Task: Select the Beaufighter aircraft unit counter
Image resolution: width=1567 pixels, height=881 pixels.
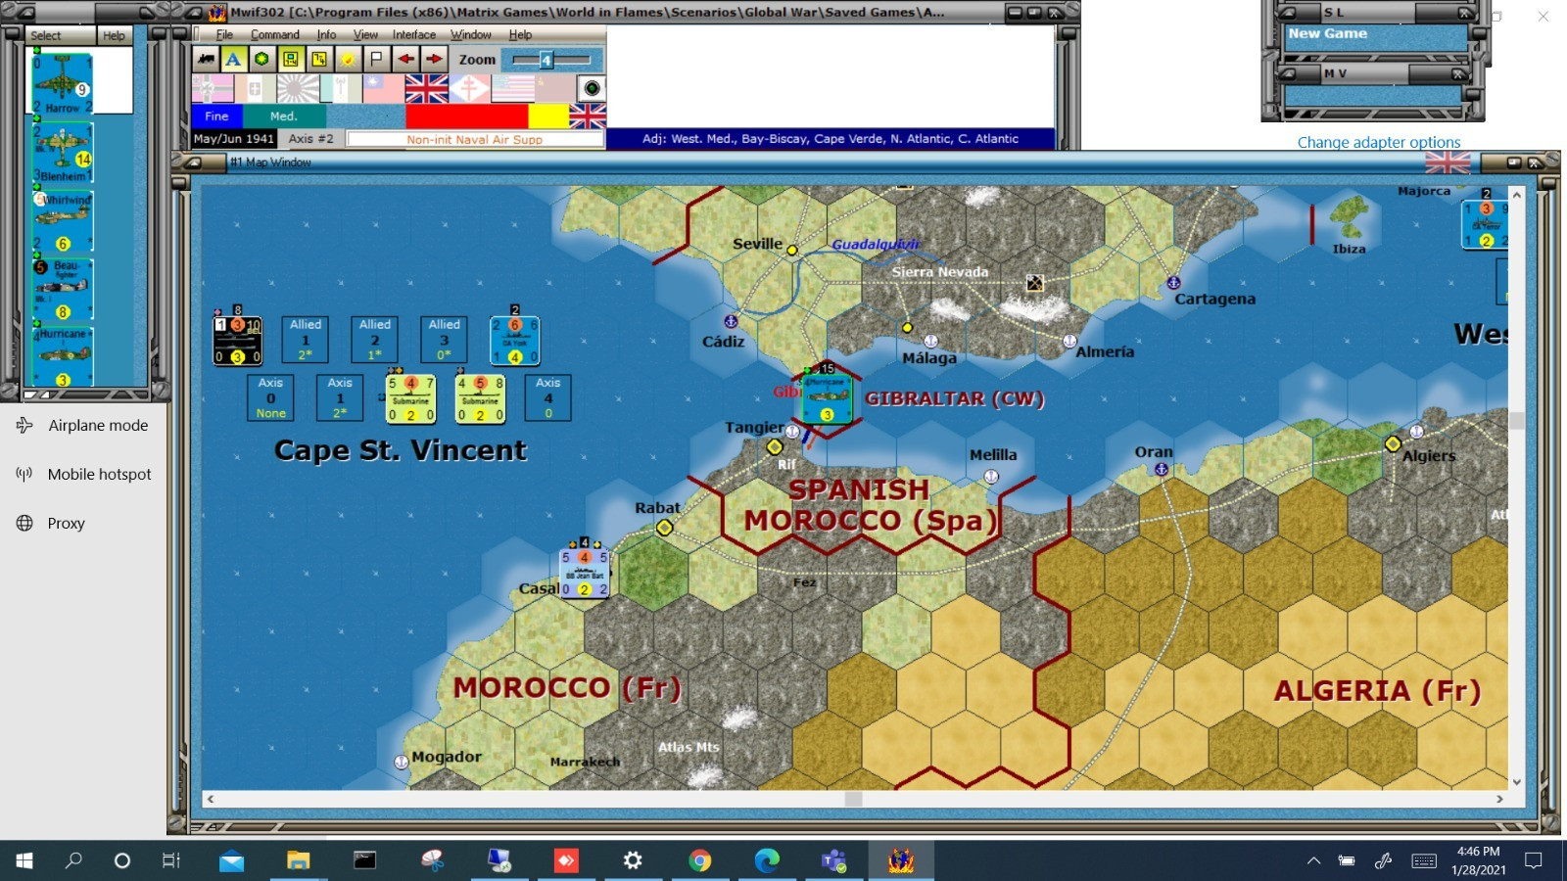Action: [62, 290]
